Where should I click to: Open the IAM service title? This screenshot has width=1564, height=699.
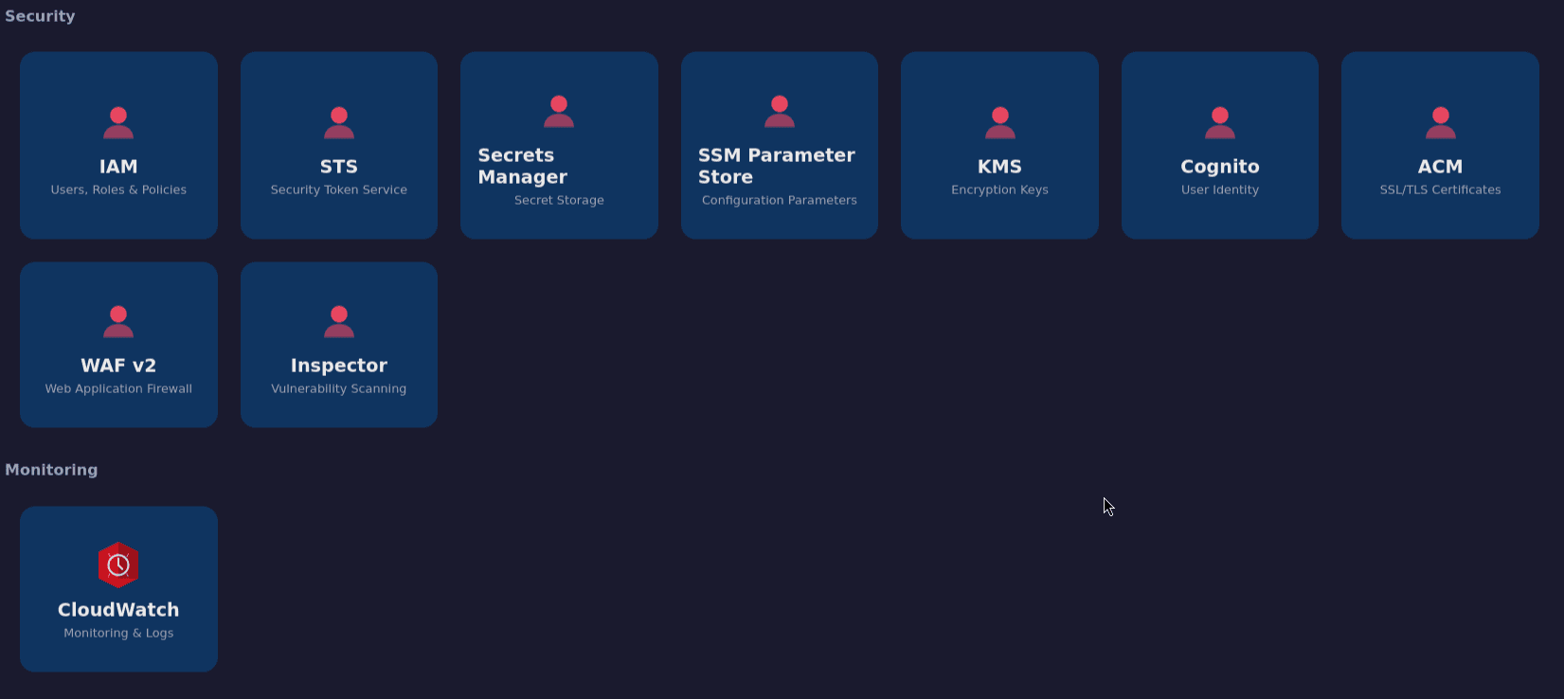(x=118, y=167)
